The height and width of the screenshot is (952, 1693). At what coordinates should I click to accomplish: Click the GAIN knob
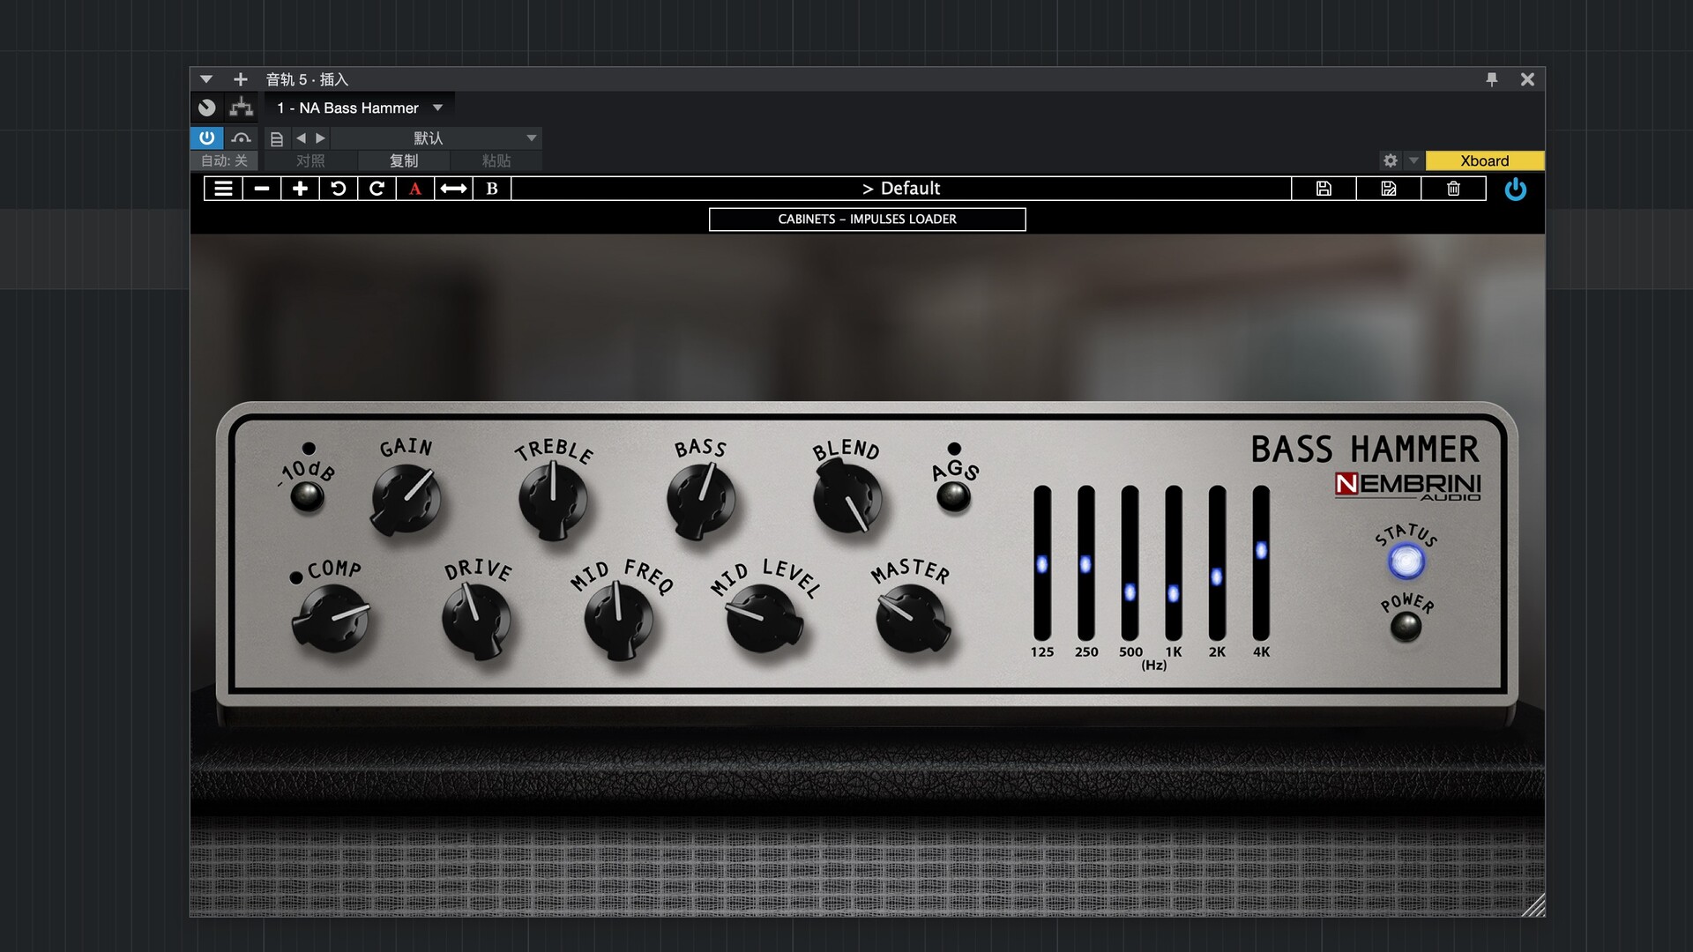(406, 501)
